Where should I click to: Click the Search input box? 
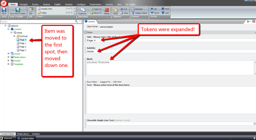[38, 21]
